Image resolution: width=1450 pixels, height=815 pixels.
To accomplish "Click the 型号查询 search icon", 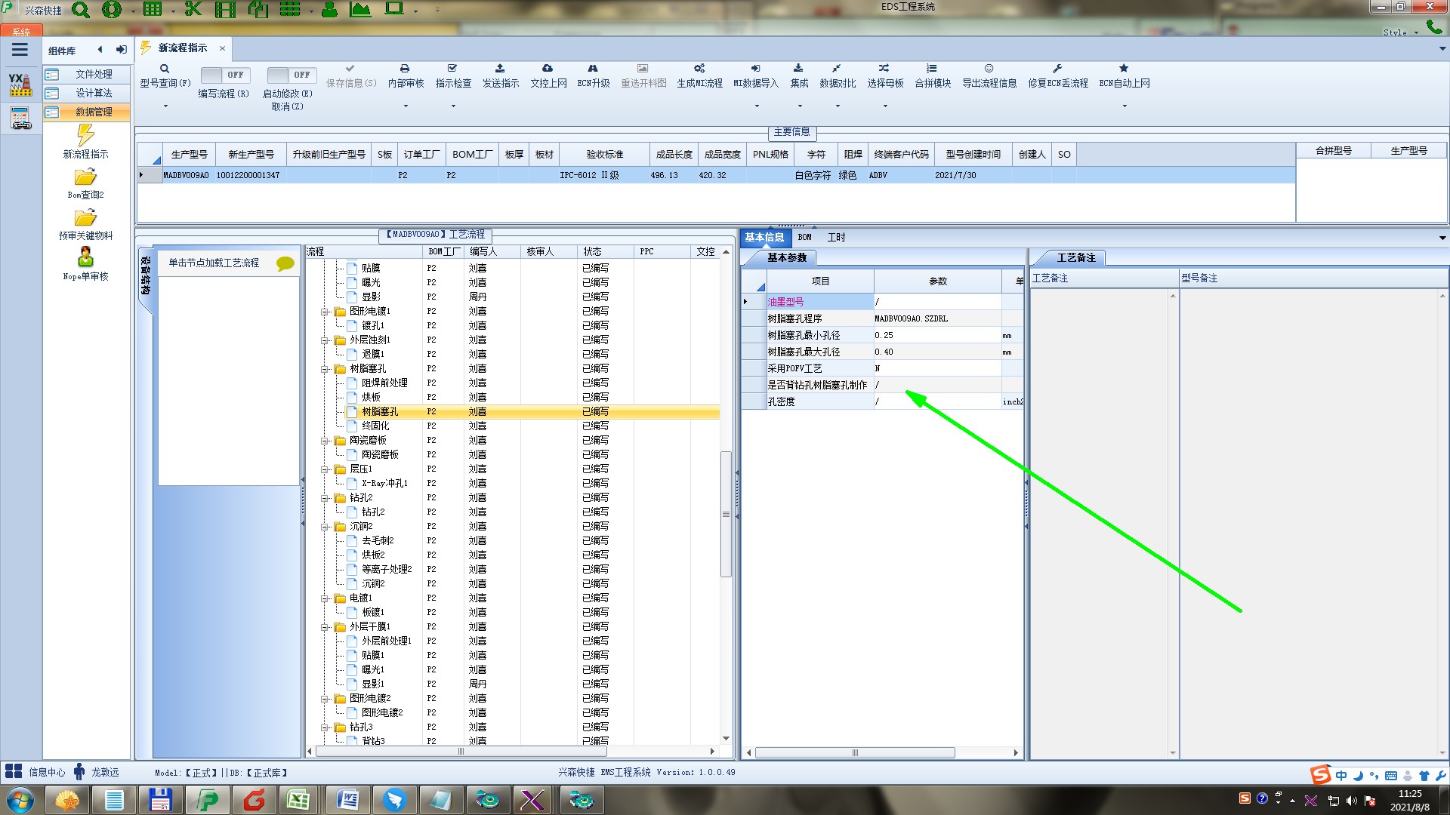I will tap(165, 69).
